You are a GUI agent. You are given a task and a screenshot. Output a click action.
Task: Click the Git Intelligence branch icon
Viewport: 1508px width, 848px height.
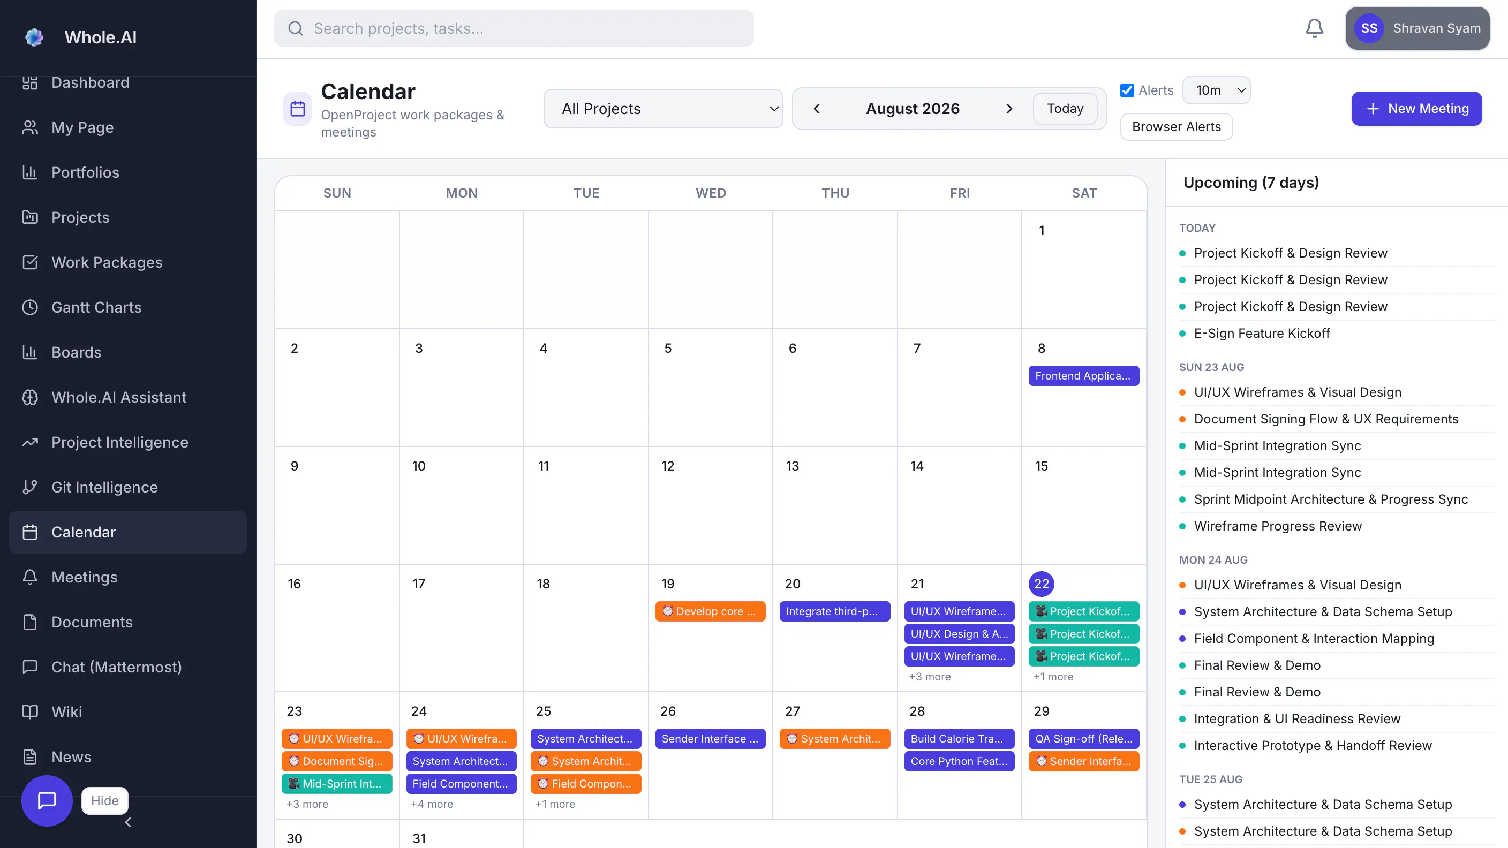pyautogui.click(x=30, y=488)
